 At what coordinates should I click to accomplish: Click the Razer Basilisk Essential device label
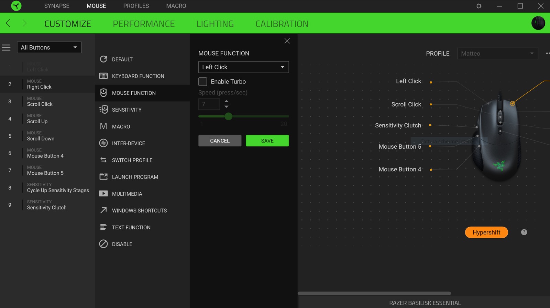(x=425, y=303)
